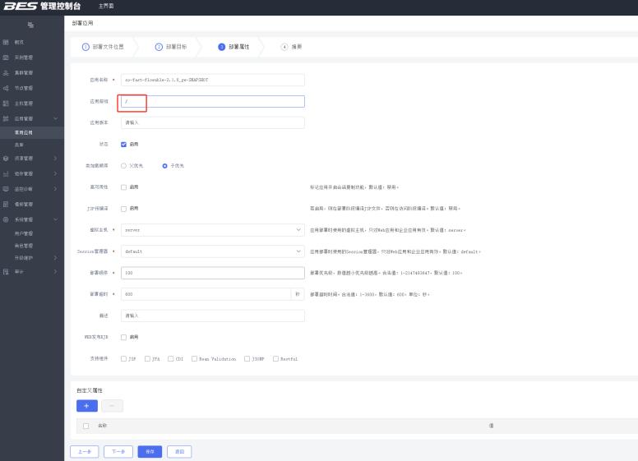The image size is (638, 461).
Task: Open the 实例管理 sidebar icon
Action: [6, 58]
